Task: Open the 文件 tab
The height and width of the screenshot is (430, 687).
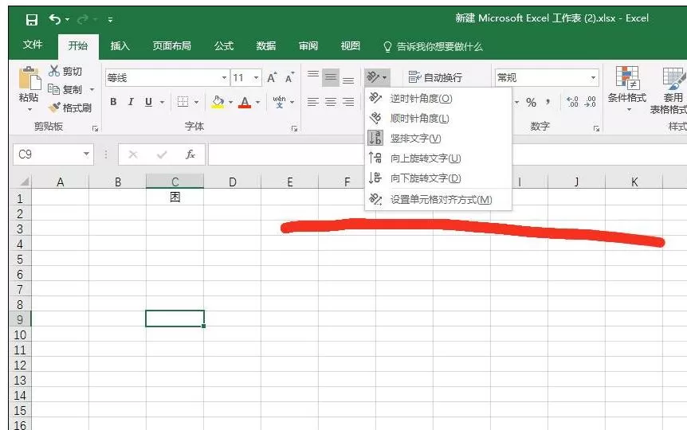Action: [33, 45]
